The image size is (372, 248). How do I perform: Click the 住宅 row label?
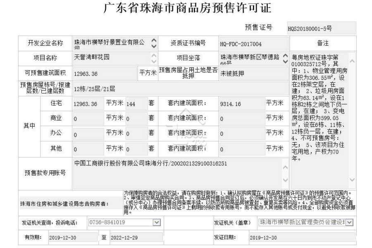56,103
